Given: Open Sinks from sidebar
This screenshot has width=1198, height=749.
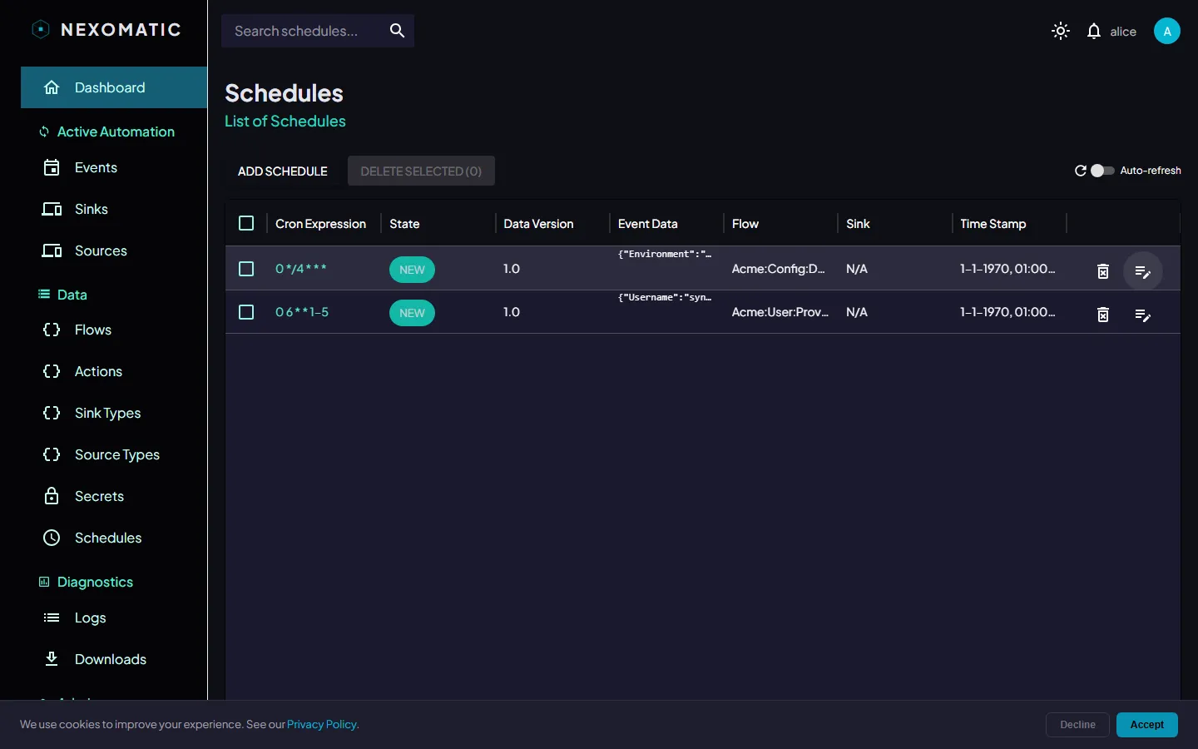Looking at the screenshot, I should point(114,209).
